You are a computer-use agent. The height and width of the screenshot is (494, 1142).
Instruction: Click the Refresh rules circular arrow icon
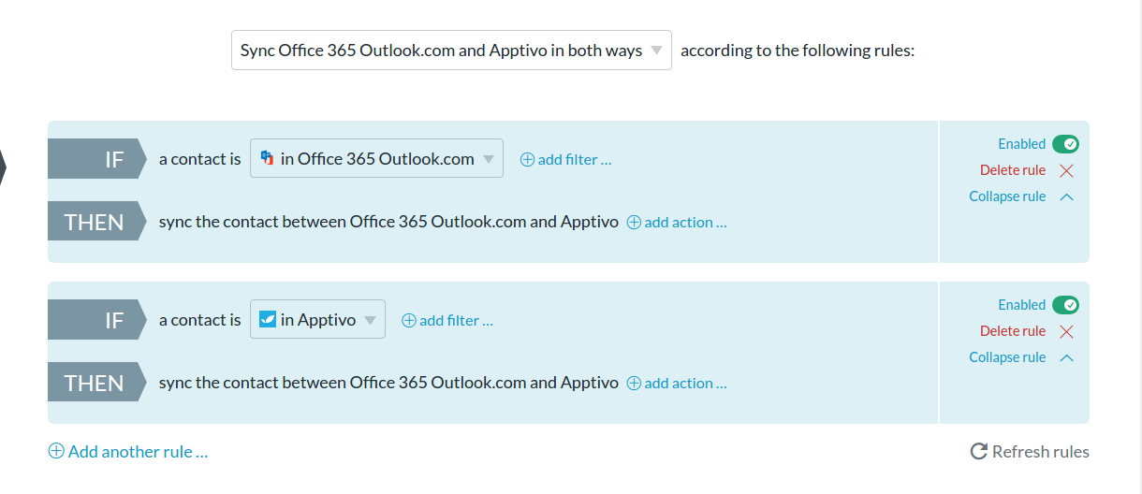pyautogui.click(x=979, y=452)
